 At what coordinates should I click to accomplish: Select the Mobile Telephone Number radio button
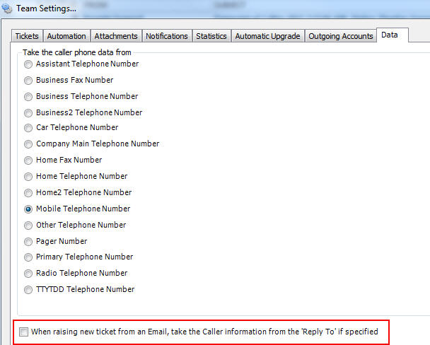pyautogui.click(x=28, y=209)
